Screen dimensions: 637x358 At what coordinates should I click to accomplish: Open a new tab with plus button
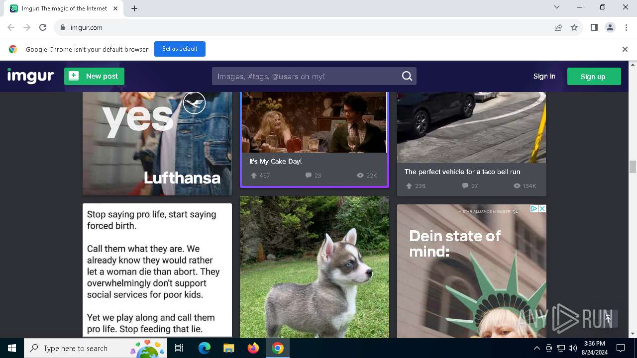coord(134,8)
